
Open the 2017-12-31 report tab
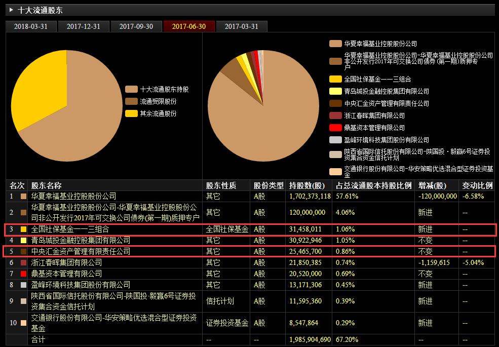tap(84, 27)
